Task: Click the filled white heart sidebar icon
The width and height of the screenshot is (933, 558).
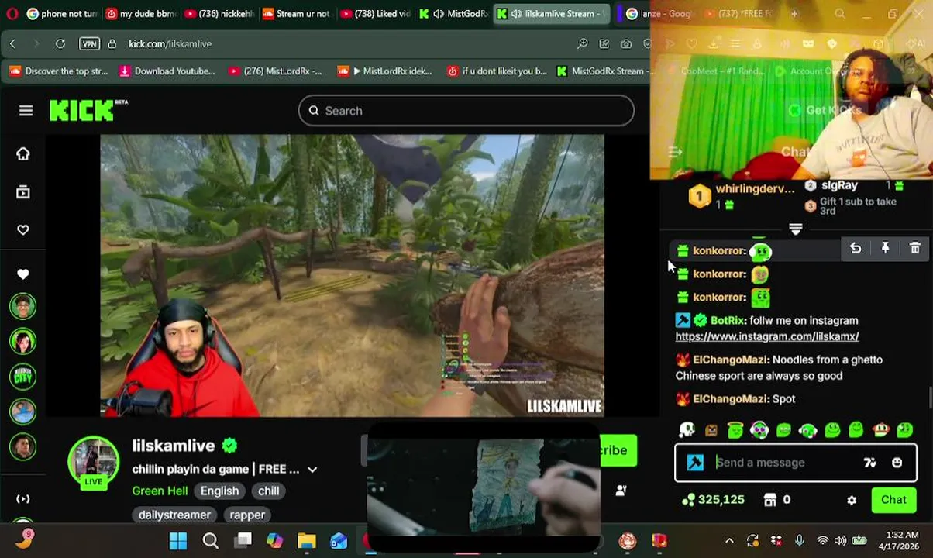Action: [23, 274]
